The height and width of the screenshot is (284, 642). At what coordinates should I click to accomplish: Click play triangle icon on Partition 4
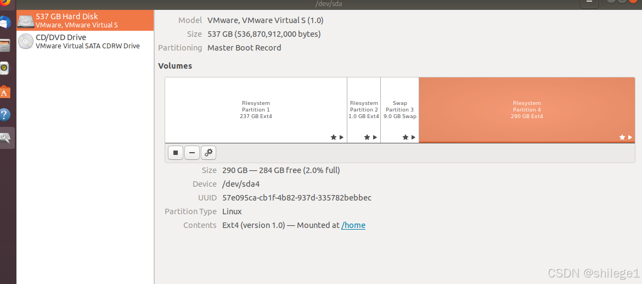[630, 137]
